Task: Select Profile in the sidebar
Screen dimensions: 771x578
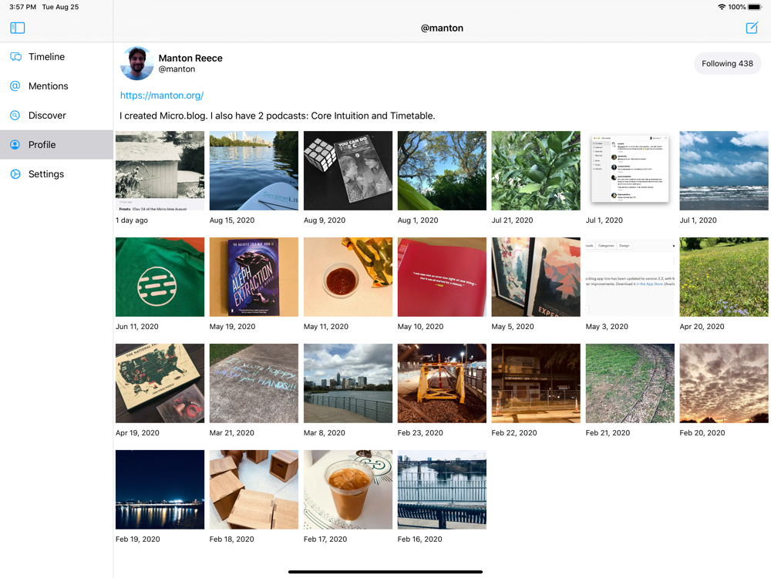Action: pos(56,145)
